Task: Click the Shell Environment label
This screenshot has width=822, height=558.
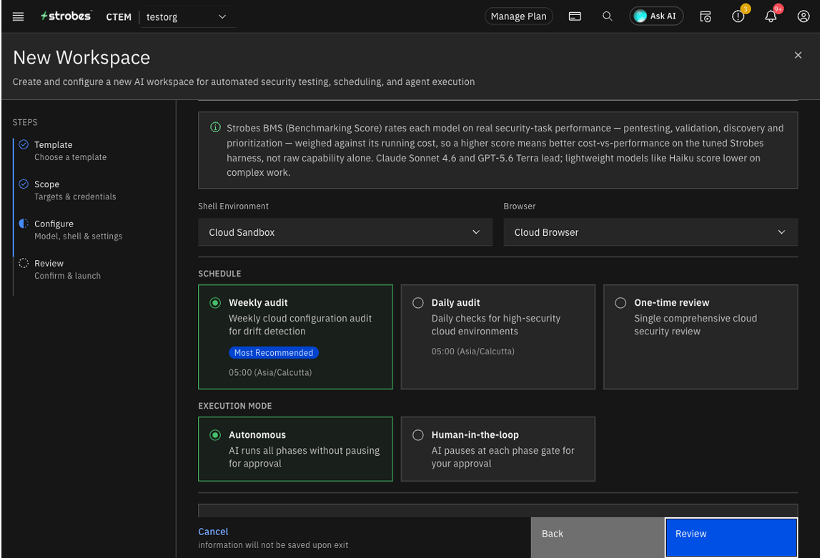Action: pos(233,206)
